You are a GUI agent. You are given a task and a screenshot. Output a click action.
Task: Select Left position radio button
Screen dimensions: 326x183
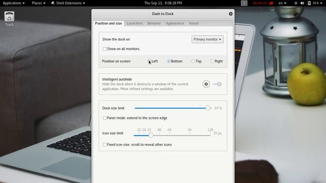click(149, 61)
